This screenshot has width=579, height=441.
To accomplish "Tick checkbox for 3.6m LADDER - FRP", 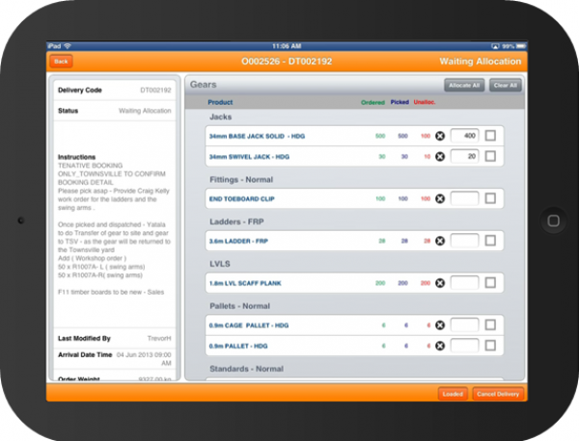I will [x=490, y=241].
